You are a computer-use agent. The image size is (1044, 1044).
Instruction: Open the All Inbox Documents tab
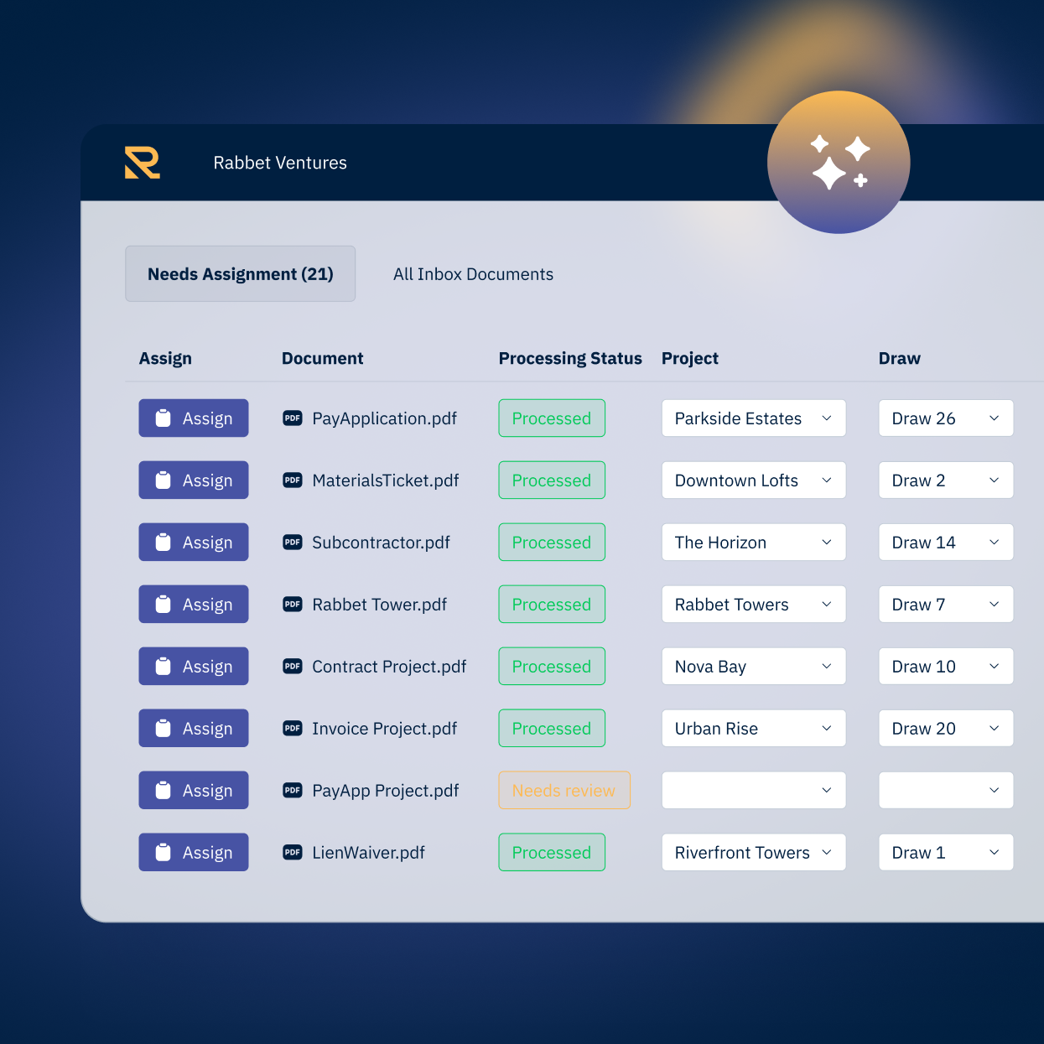pos(473,274)
